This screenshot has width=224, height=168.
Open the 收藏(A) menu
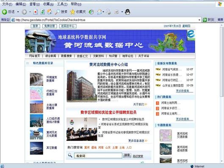48,4
